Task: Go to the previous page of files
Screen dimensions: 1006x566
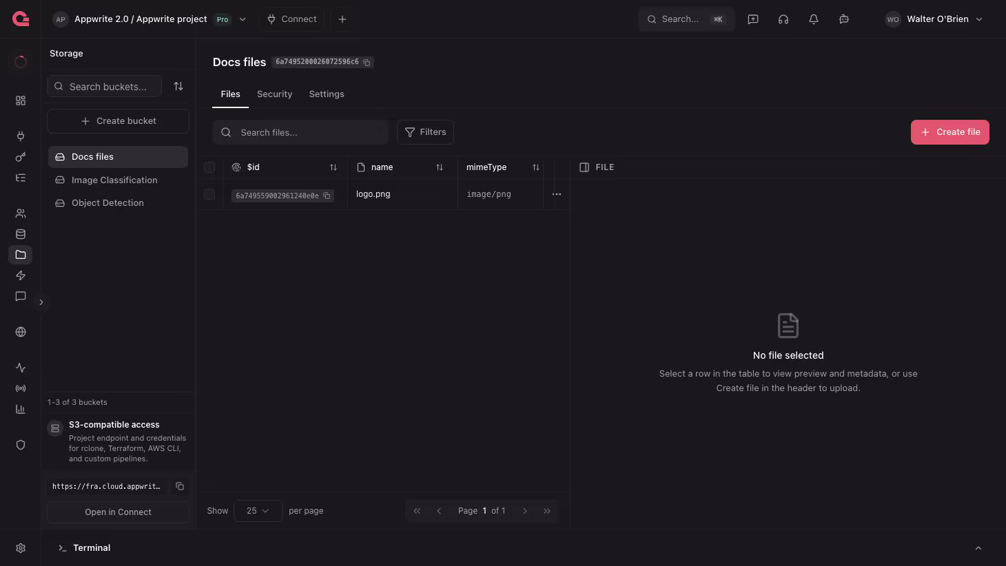Action: pos(439,511)
